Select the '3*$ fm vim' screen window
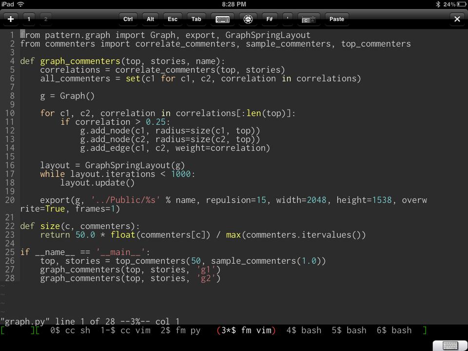Viewport: 468px width, 351px height. point(246,331)
